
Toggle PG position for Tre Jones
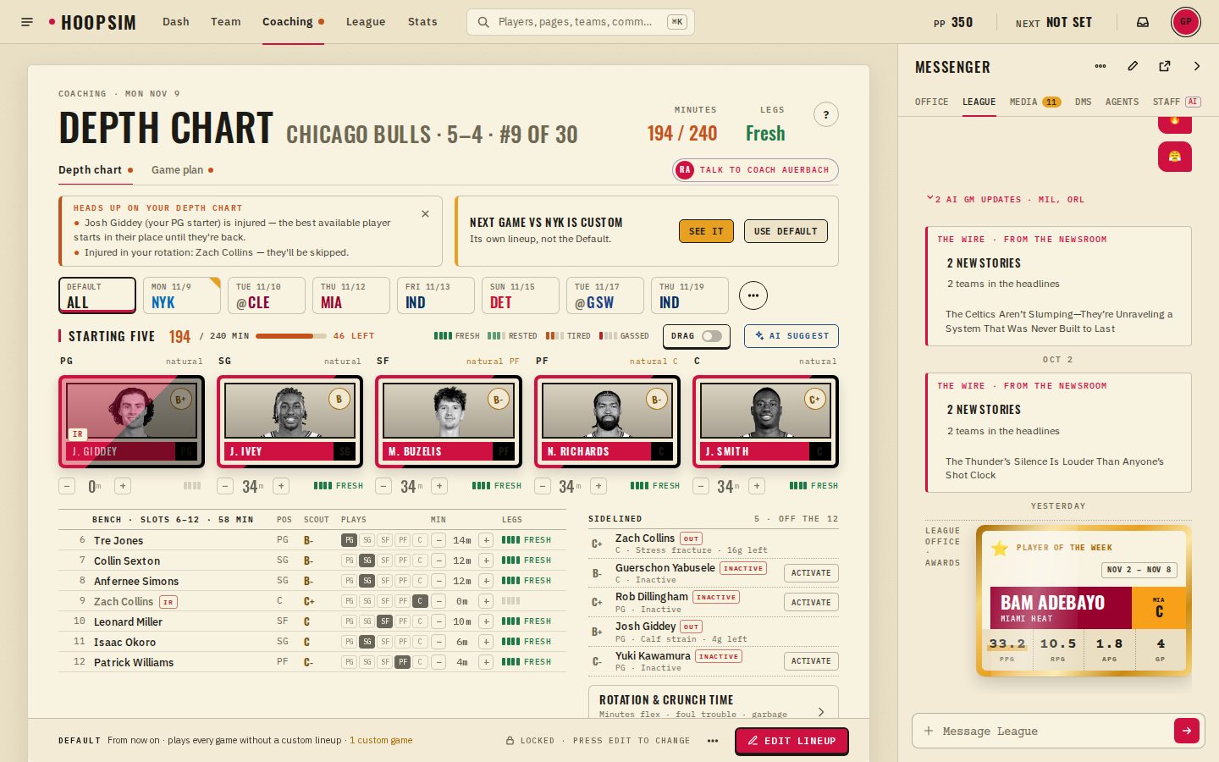pos(349,540)
